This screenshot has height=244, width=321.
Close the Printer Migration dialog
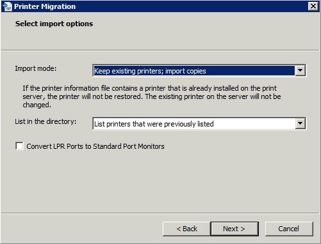[x=313, y=6]
